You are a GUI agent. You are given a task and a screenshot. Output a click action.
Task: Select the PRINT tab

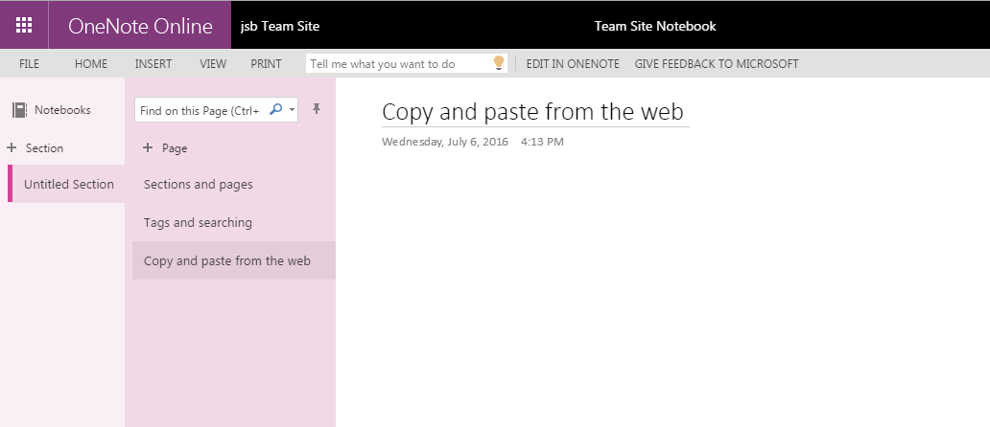point(266,63)
